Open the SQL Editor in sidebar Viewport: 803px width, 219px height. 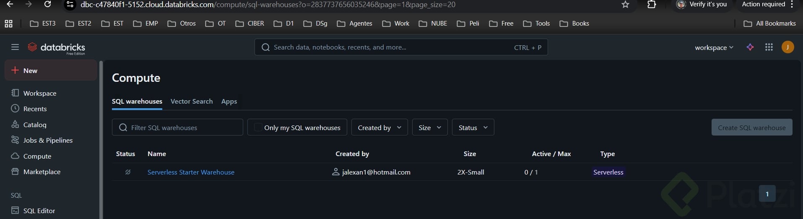[39, 211]
